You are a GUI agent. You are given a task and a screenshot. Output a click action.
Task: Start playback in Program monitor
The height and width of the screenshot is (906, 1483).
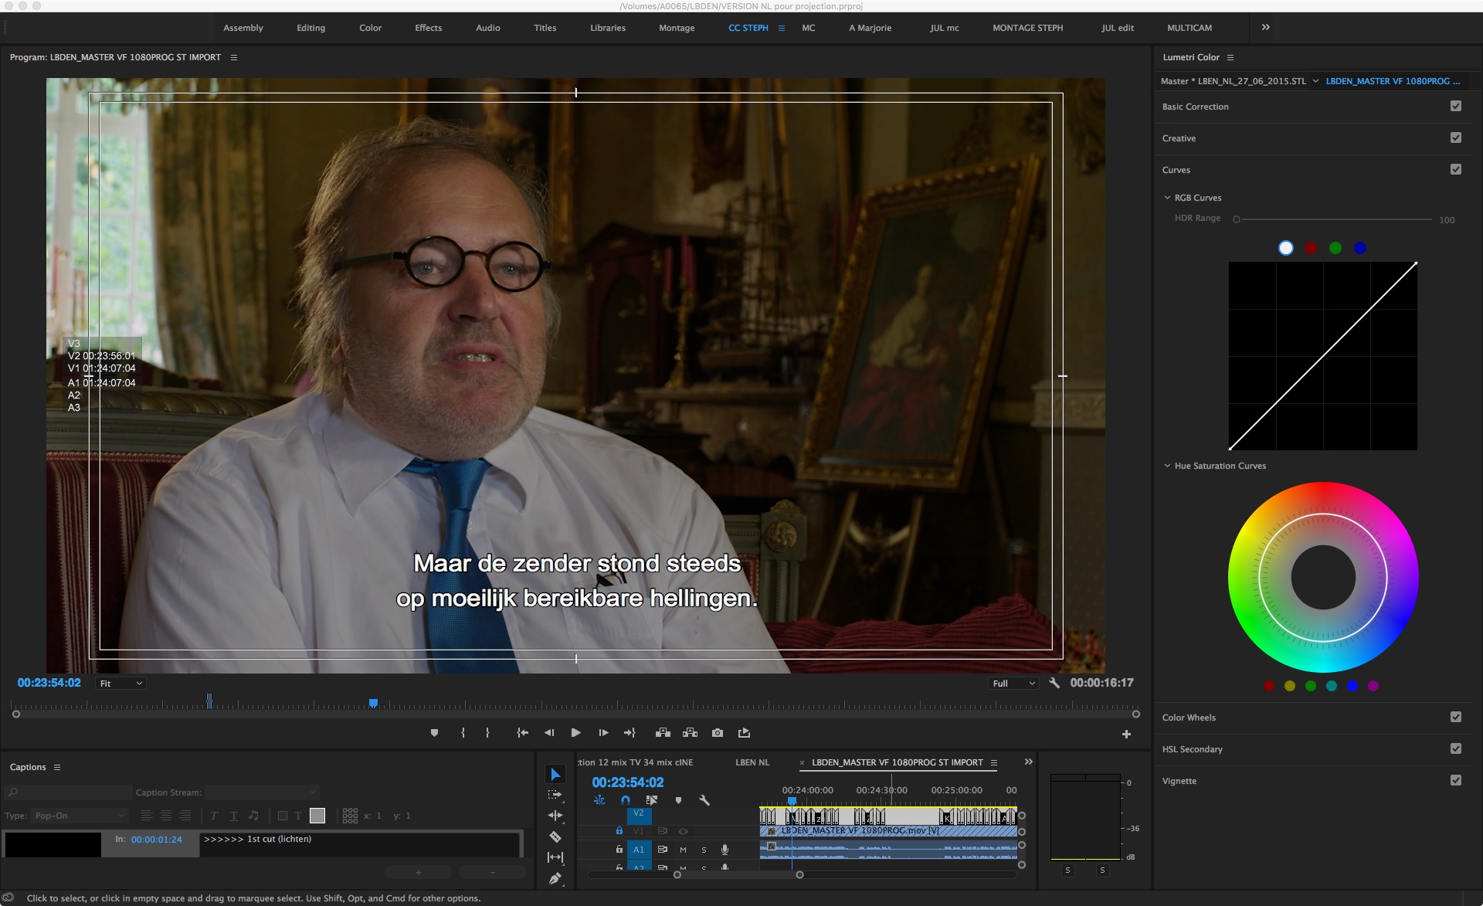coord(575,733)
